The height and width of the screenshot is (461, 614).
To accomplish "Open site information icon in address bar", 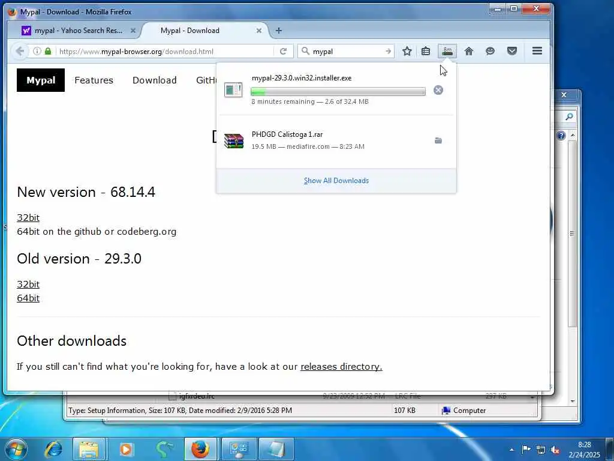I will [37, 52].
